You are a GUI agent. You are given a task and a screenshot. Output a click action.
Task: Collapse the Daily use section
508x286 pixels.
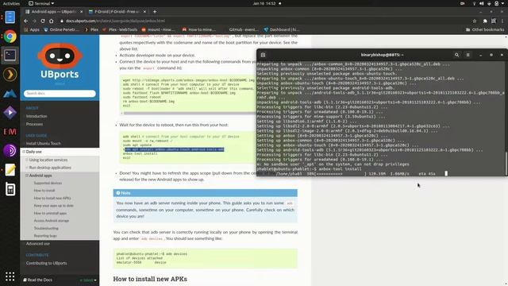[24, 152]
